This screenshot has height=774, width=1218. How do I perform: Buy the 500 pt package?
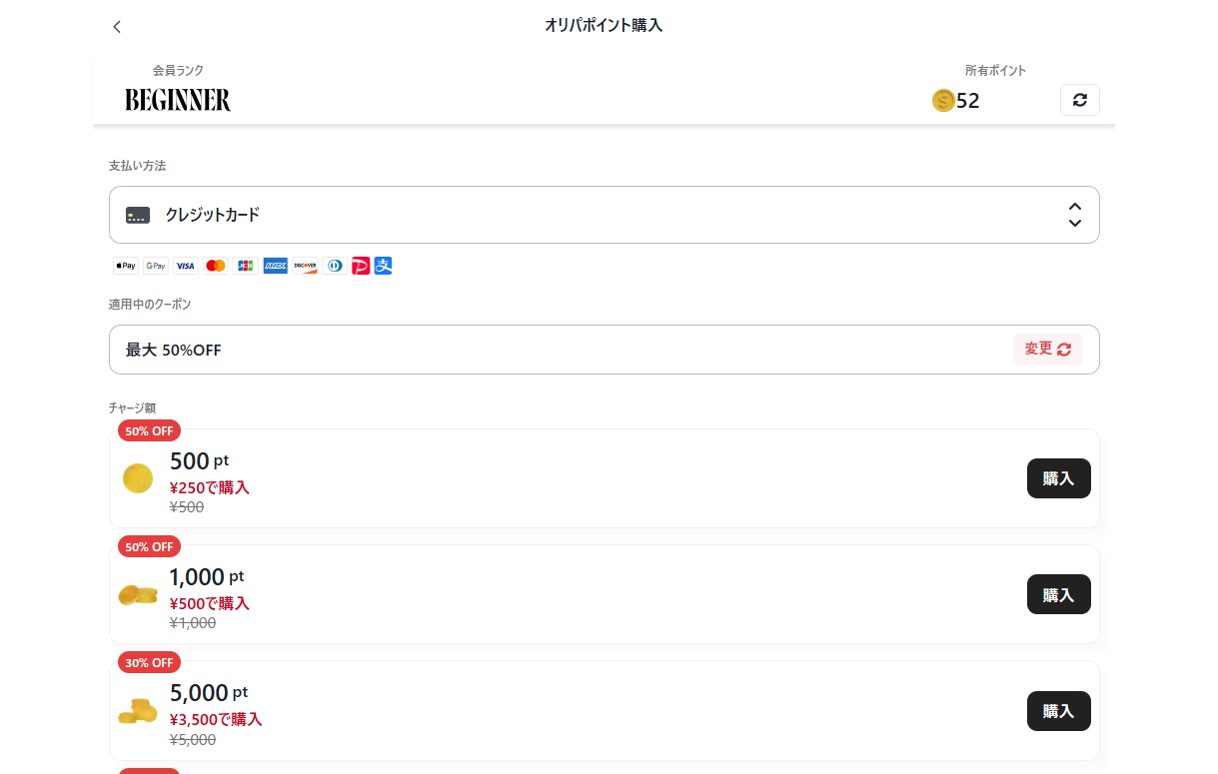pyautogui.click(x=1058, y=478)
